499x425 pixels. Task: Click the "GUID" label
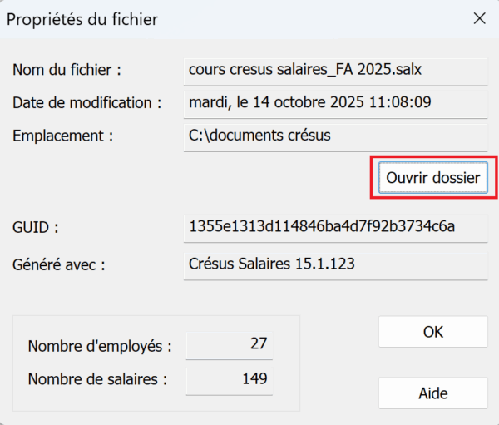[x=36, y=227]
